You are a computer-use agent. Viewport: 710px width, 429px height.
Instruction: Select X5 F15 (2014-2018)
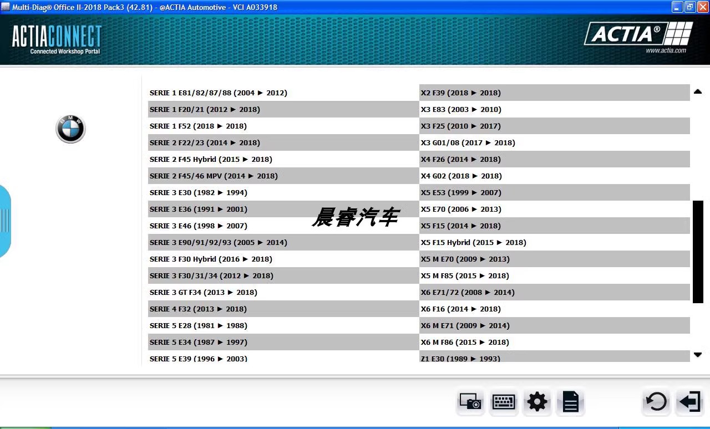coord(555,226)
